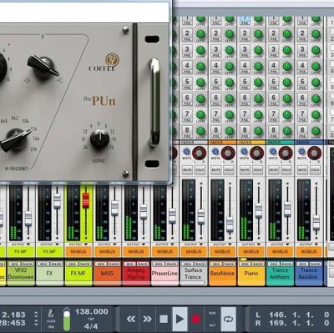Click the rewind button in transport
Viewport: 334px width, 333px height.
pos(131,319)
